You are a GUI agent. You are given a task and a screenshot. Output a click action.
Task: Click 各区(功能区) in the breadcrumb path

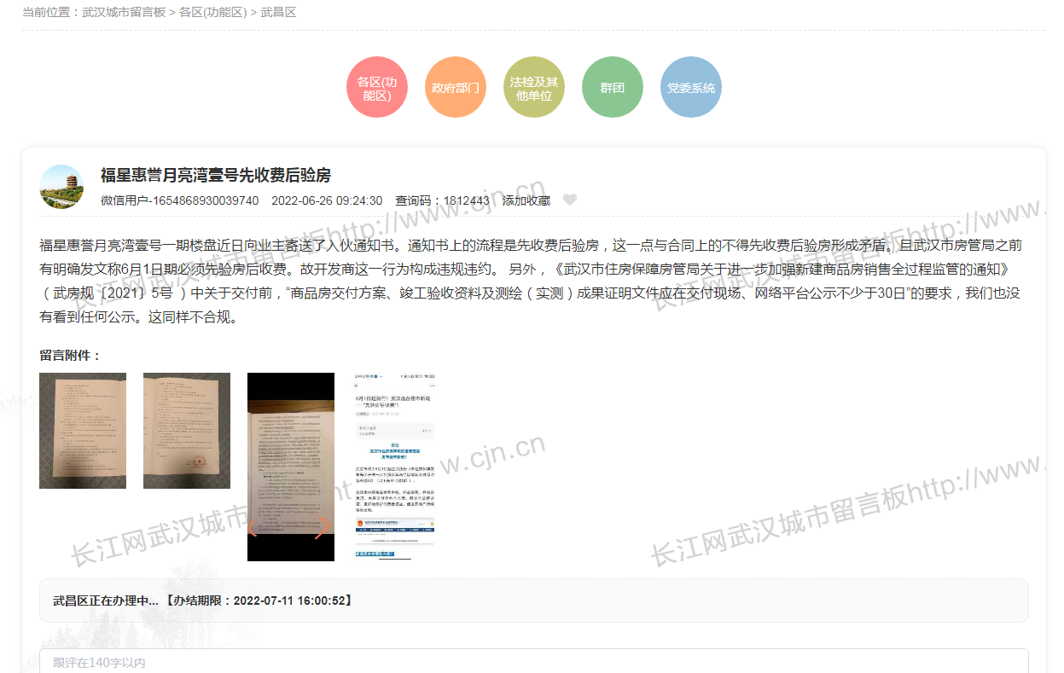click(x=212, y=13)
